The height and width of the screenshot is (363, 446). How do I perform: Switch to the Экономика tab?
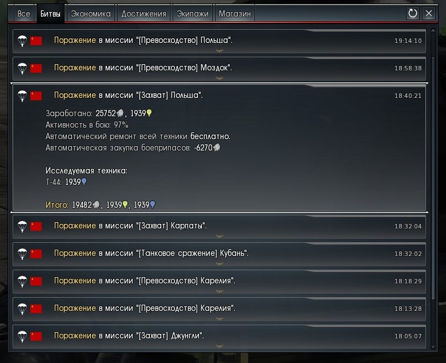coord(91,14)
